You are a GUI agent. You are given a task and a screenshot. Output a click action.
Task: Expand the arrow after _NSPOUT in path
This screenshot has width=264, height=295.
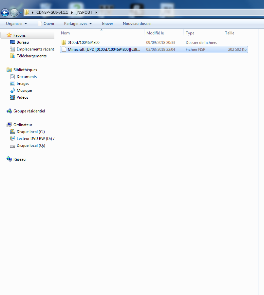pos(96,12)
